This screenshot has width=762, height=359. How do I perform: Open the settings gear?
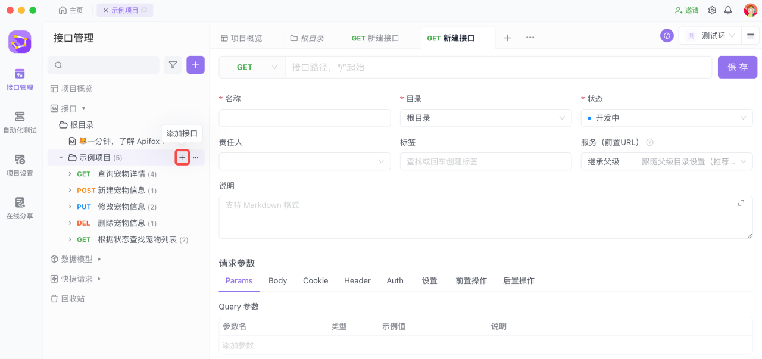(712, 10)
